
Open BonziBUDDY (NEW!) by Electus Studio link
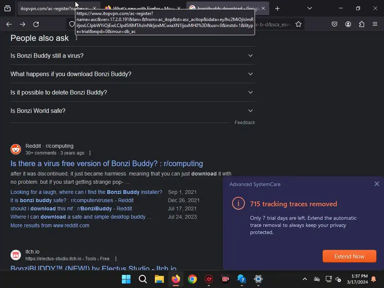(93, 268)
